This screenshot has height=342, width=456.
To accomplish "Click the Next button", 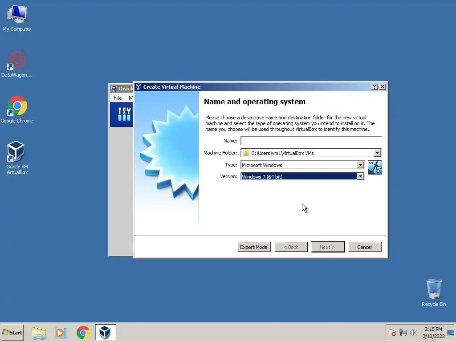I will [x=327, y=247].
